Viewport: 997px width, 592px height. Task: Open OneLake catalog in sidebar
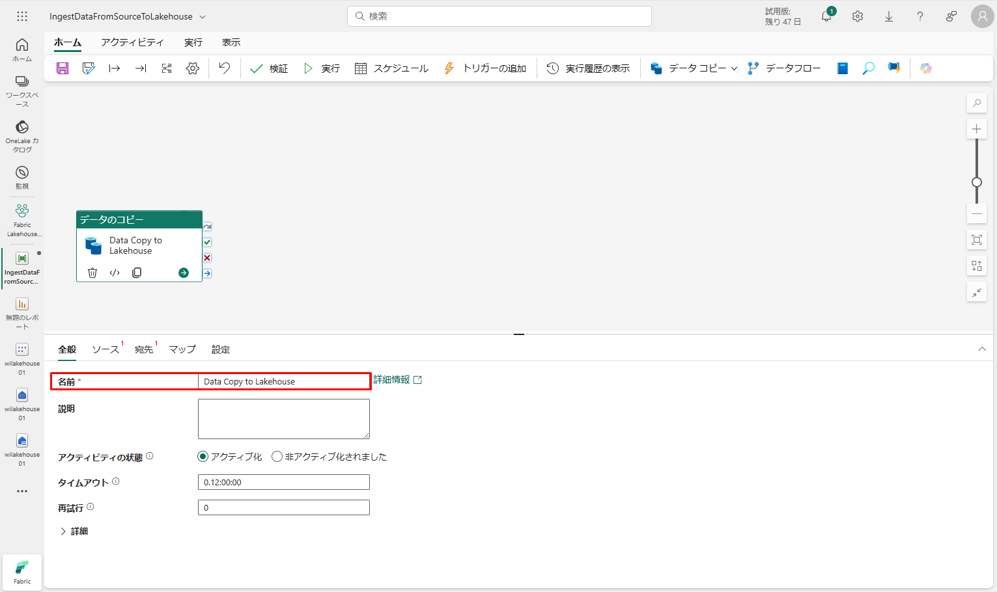click(22, 136)
